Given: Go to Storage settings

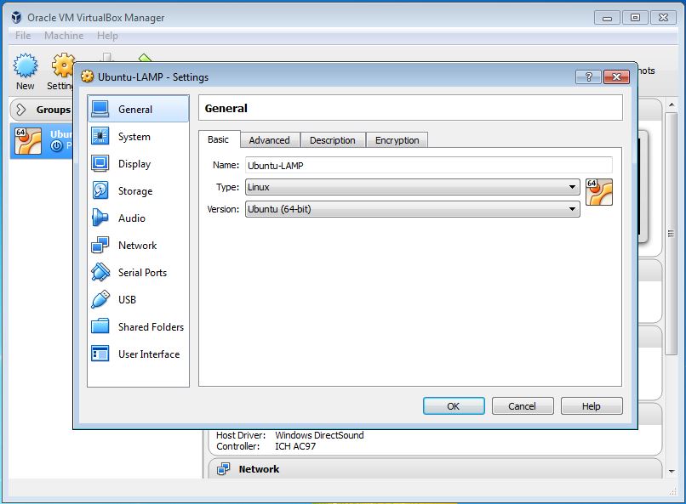Looking at the screenshot, I should (138, 191).
